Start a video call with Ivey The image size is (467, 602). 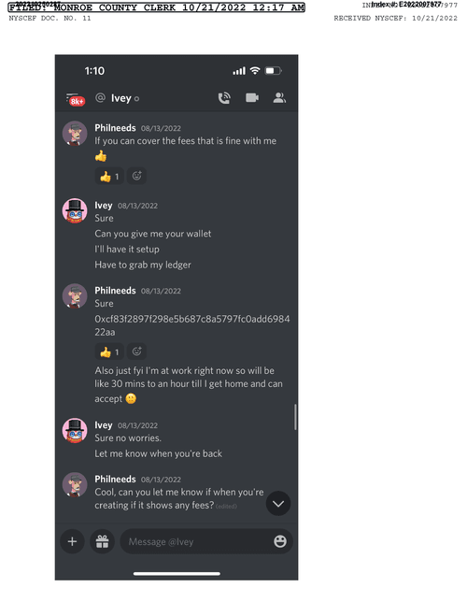(x=252, y=98)
